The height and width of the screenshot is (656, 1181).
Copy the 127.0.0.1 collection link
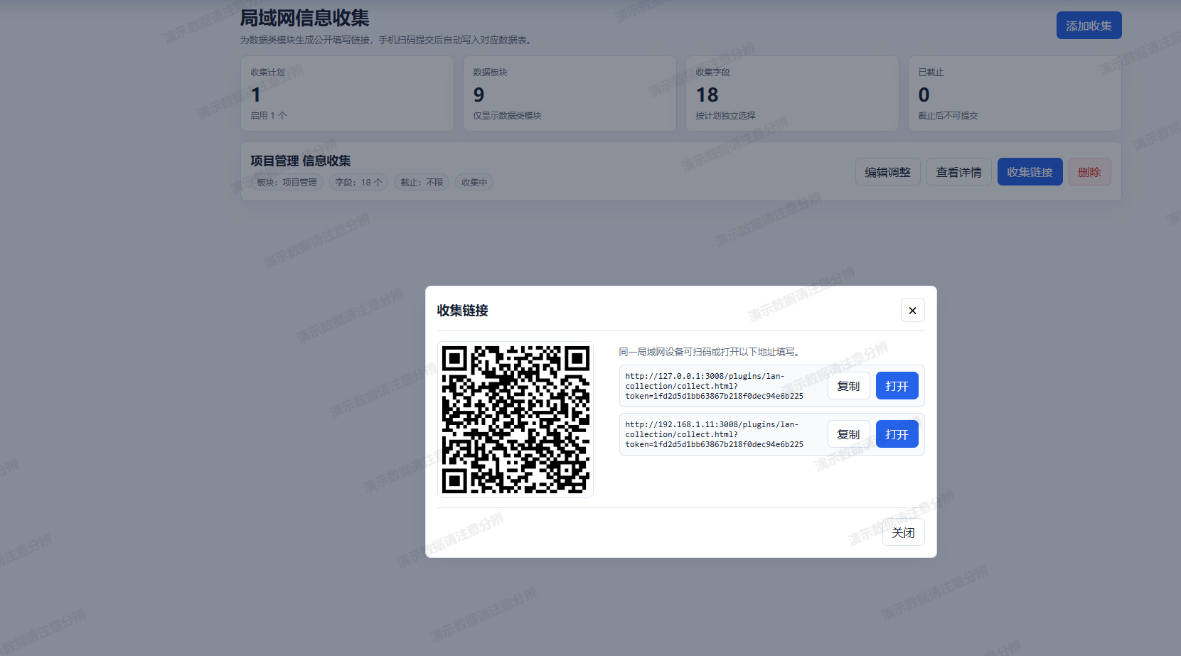point(848,386)
